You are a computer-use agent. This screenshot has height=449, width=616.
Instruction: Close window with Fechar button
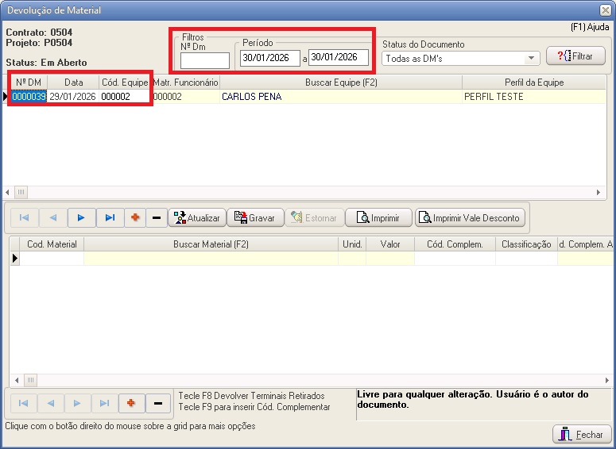click(582, 435)
